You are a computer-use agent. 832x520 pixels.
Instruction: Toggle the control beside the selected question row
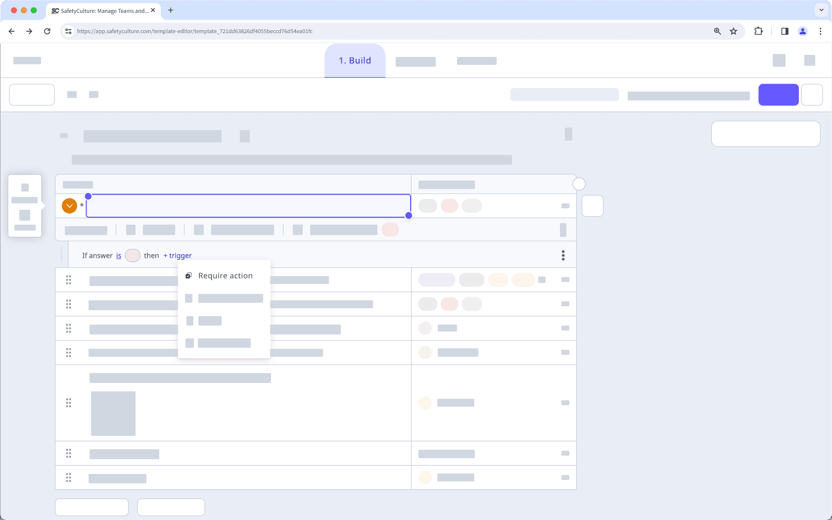pyautogui.click(x=593, y=205)
